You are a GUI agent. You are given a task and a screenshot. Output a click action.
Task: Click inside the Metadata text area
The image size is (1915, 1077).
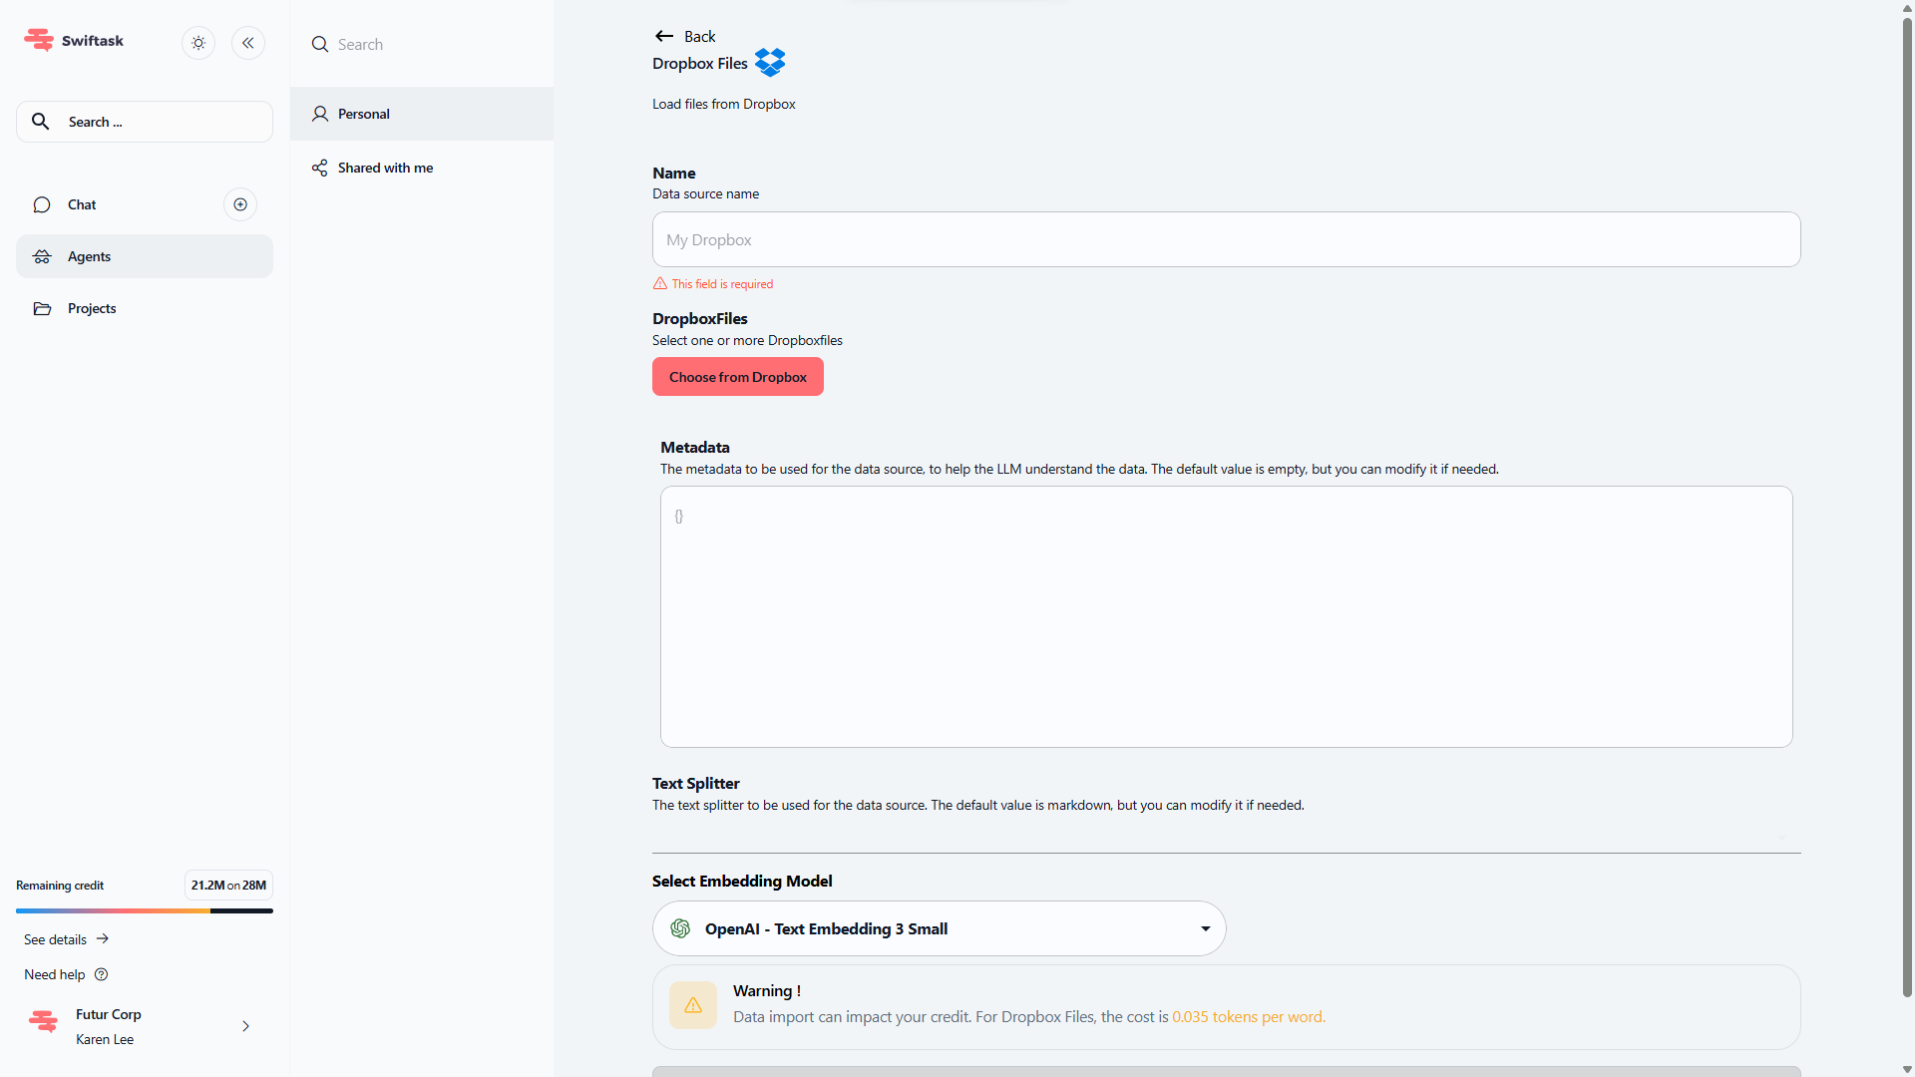[x=1226, y=616]
